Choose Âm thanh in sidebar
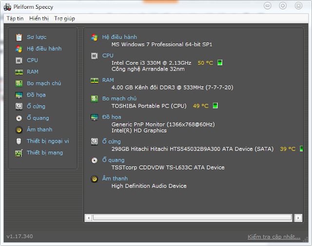 39,130
